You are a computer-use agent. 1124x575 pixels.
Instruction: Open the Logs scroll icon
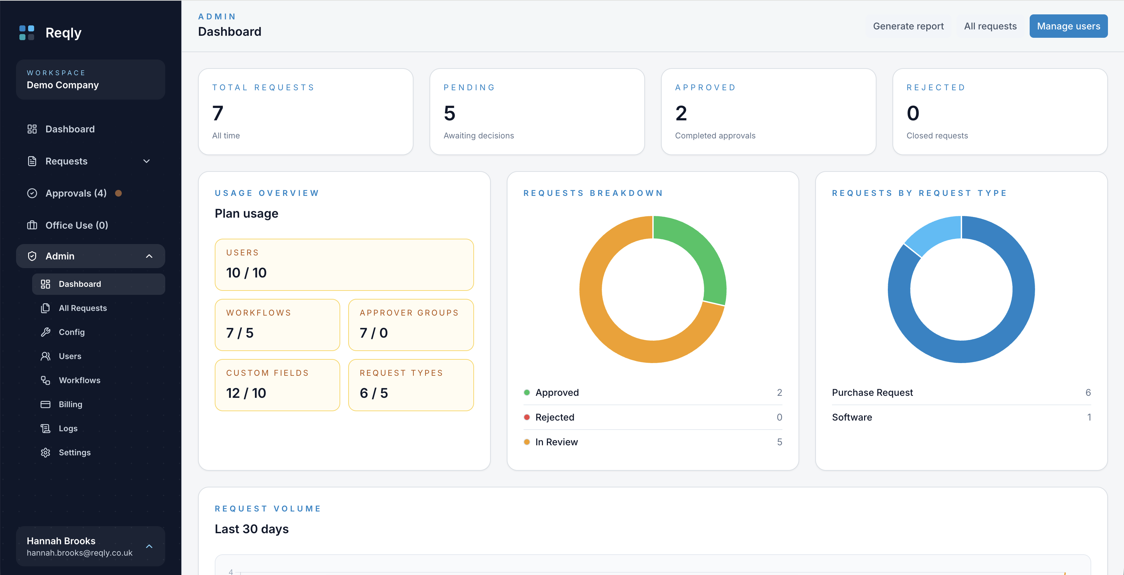coord(45,429)
